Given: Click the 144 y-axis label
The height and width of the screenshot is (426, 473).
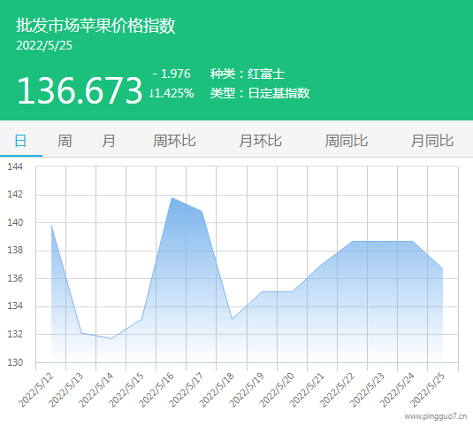Looking at the screenshot, I should tap(15, 167).
